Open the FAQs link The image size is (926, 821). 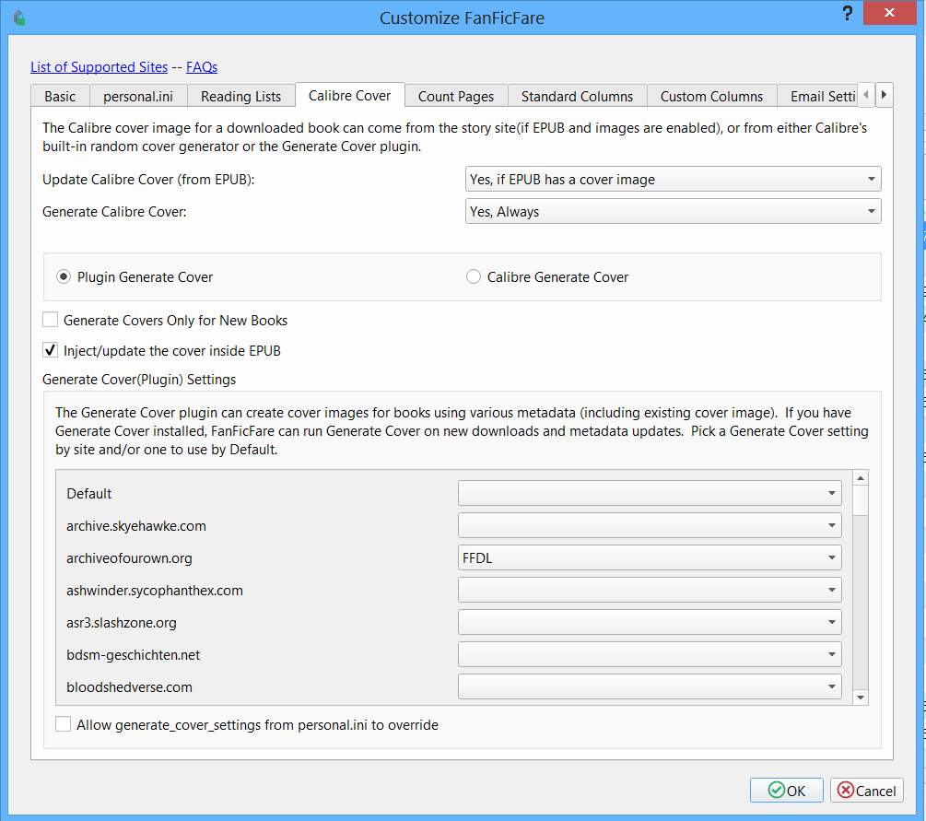pos(202,67)
